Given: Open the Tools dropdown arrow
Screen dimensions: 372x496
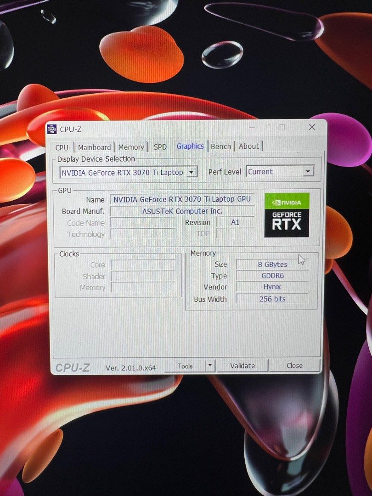Looking at the screenshot, I should pyautogui.click(x=209, y=365).
